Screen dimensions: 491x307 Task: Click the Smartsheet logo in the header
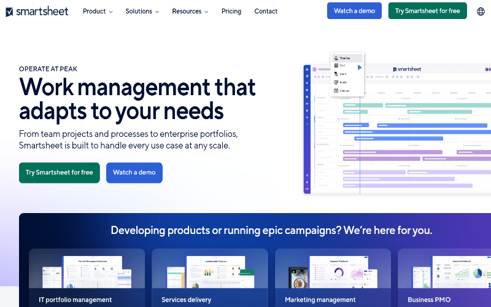(37, 11)
